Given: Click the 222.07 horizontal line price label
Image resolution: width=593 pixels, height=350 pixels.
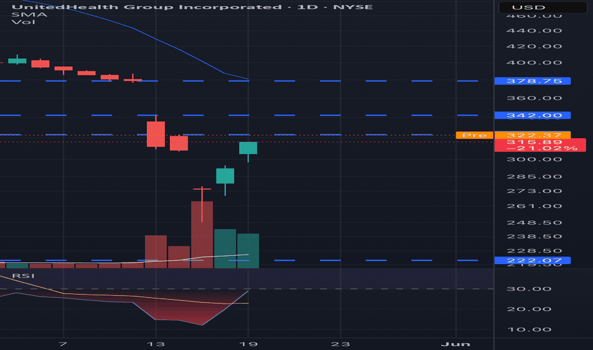Looking at the screenshot, I should click(x=533, y=260).
